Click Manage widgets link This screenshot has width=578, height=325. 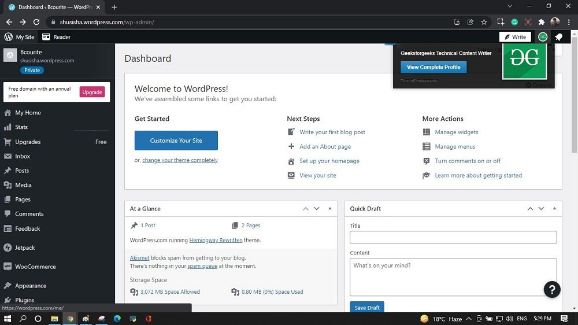pyautogui.click(x=457, y=132)
